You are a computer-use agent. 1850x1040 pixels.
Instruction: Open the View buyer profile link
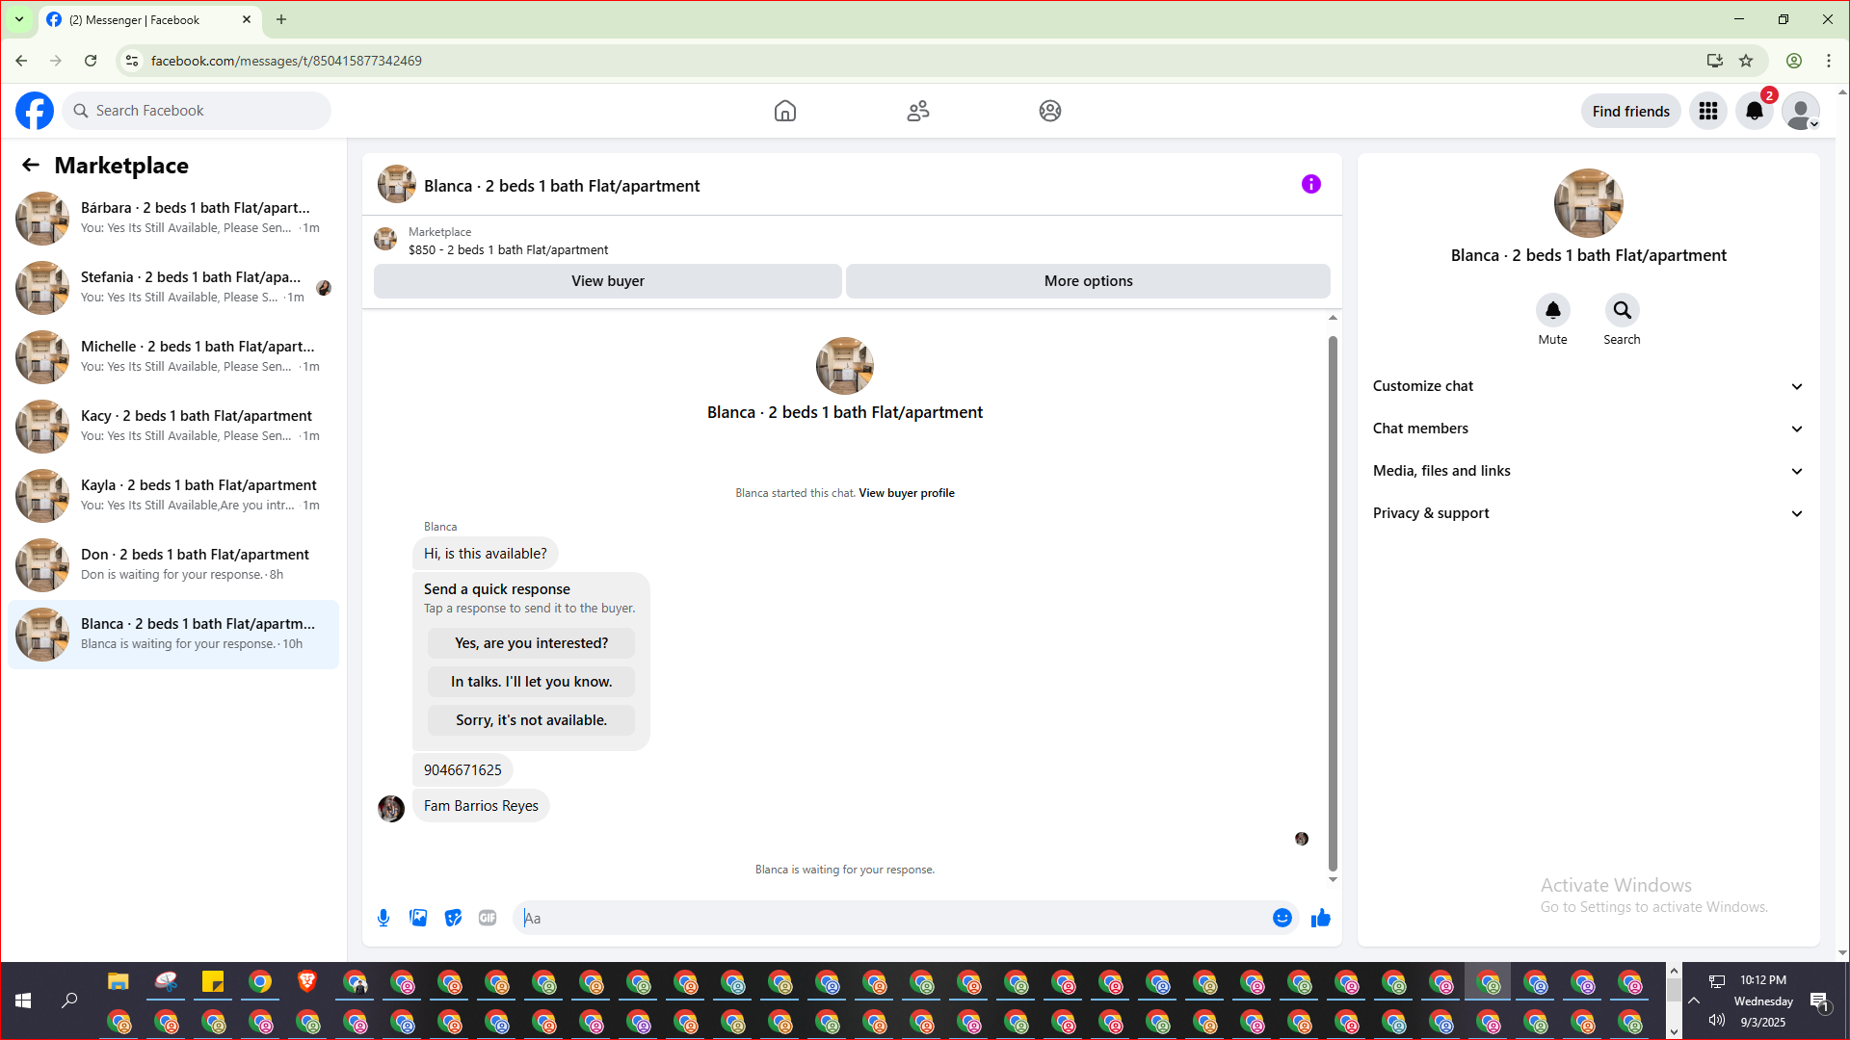907,493
